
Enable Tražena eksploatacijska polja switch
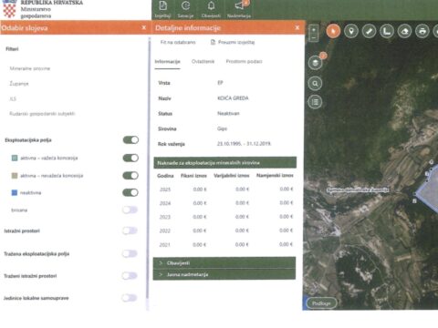tap(130, 253)
